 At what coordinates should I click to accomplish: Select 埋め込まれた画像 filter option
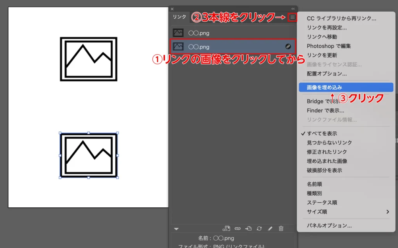pyautogui.click(x=327, y=161)
